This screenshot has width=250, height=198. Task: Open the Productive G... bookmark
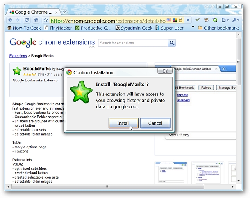click(93, 28)
